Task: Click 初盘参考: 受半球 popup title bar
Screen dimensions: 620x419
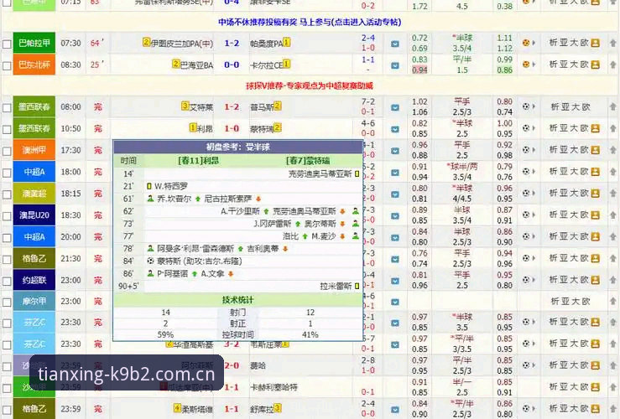Action: pos(238,147)
